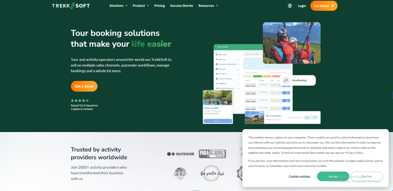Click the TrekkSoft logo in the header
The image size is (393, 191).
[x=71, y=5]
